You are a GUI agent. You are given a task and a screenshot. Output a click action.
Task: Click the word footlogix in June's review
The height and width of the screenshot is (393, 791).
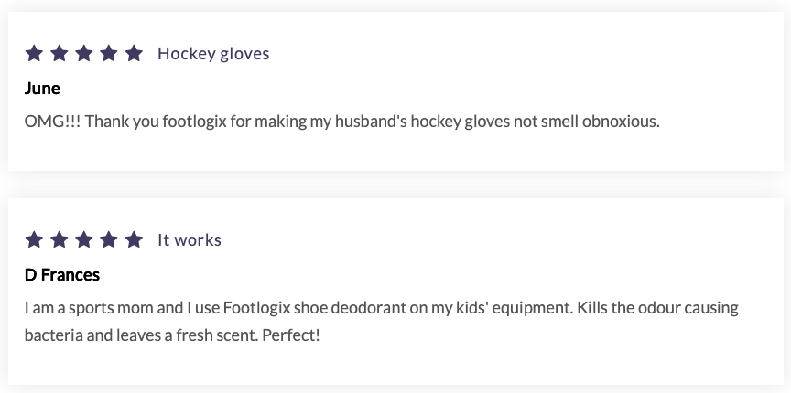194,121
